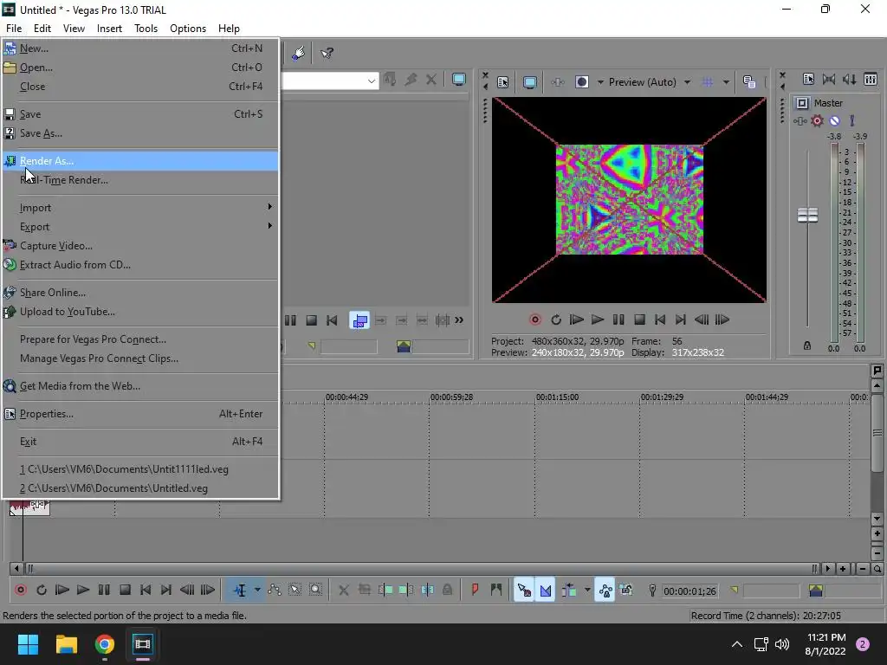
Task: Open project Properties... from menu
Action: [x=139, y=414]
